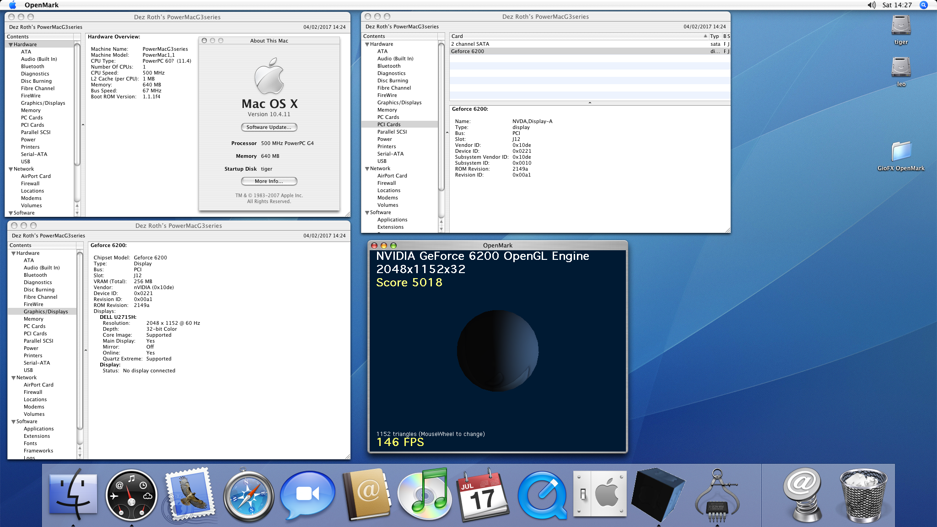Select USB in bottom-left profiler window

(x=28, y=370)
